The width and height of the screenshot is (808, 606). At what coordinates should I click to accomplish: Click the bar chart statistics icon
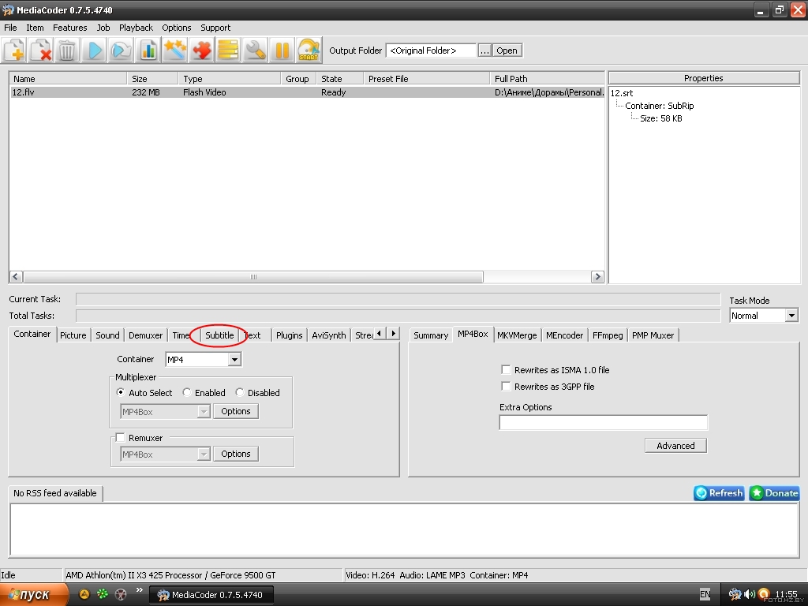[148, 50]
